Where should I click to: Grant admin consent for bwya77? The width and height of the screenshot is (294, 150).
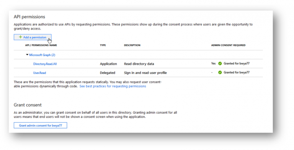(40, 125)
